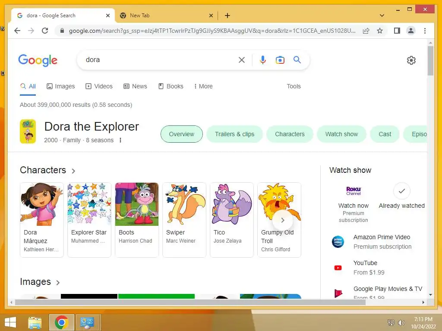The height and width of the screenshot is (331, 442).
Task: Open Windows Start menu
Action: coord(10,322)
